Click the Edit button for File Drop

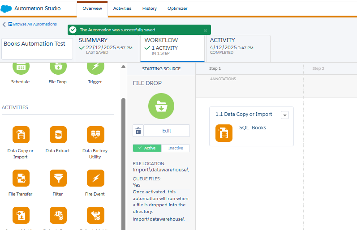[167, 131]
